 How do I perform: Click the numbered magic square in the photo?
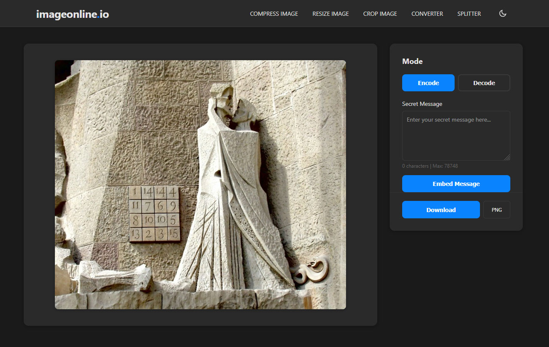coord(154,214)
